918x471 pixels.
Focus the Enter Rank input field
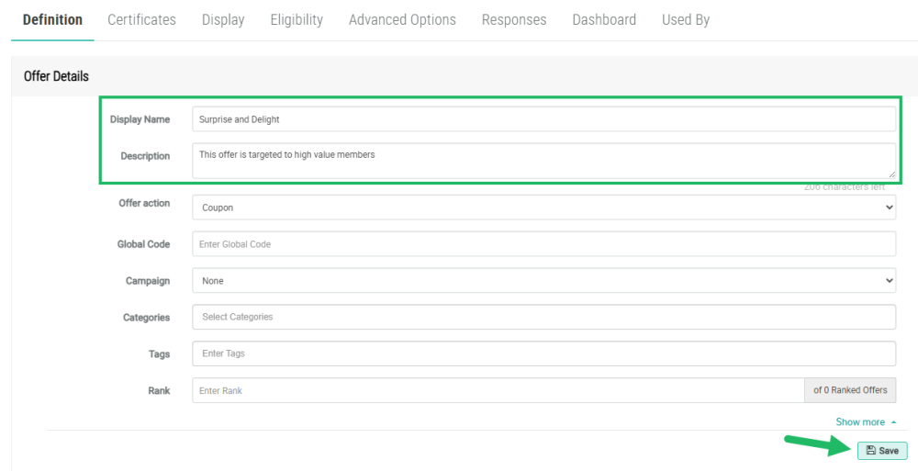[498, 390]
